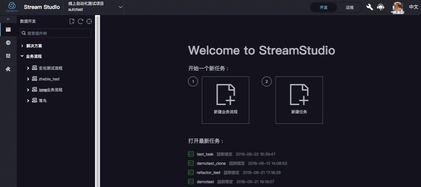Select the data development sidebar icon
421x187 pixels.
tap(8, 30)
